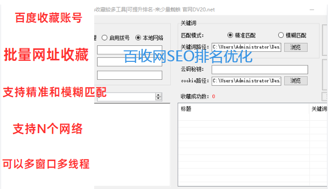Click the cookie路径 path field

(x=246, y=81)
